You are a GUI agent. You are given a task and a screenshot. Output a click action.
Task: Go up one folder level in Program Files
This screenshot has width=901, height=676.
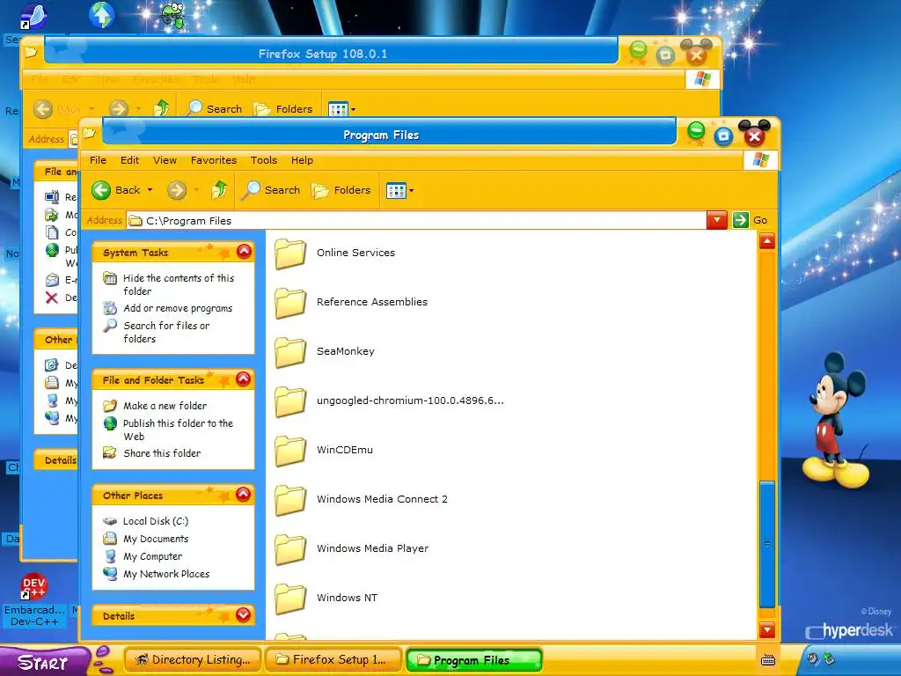pos(219,190)
